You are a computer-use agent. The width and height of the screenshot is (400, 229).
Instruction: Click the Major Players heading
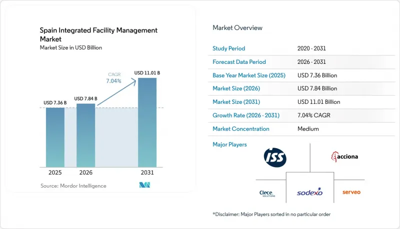pos(229,145)
